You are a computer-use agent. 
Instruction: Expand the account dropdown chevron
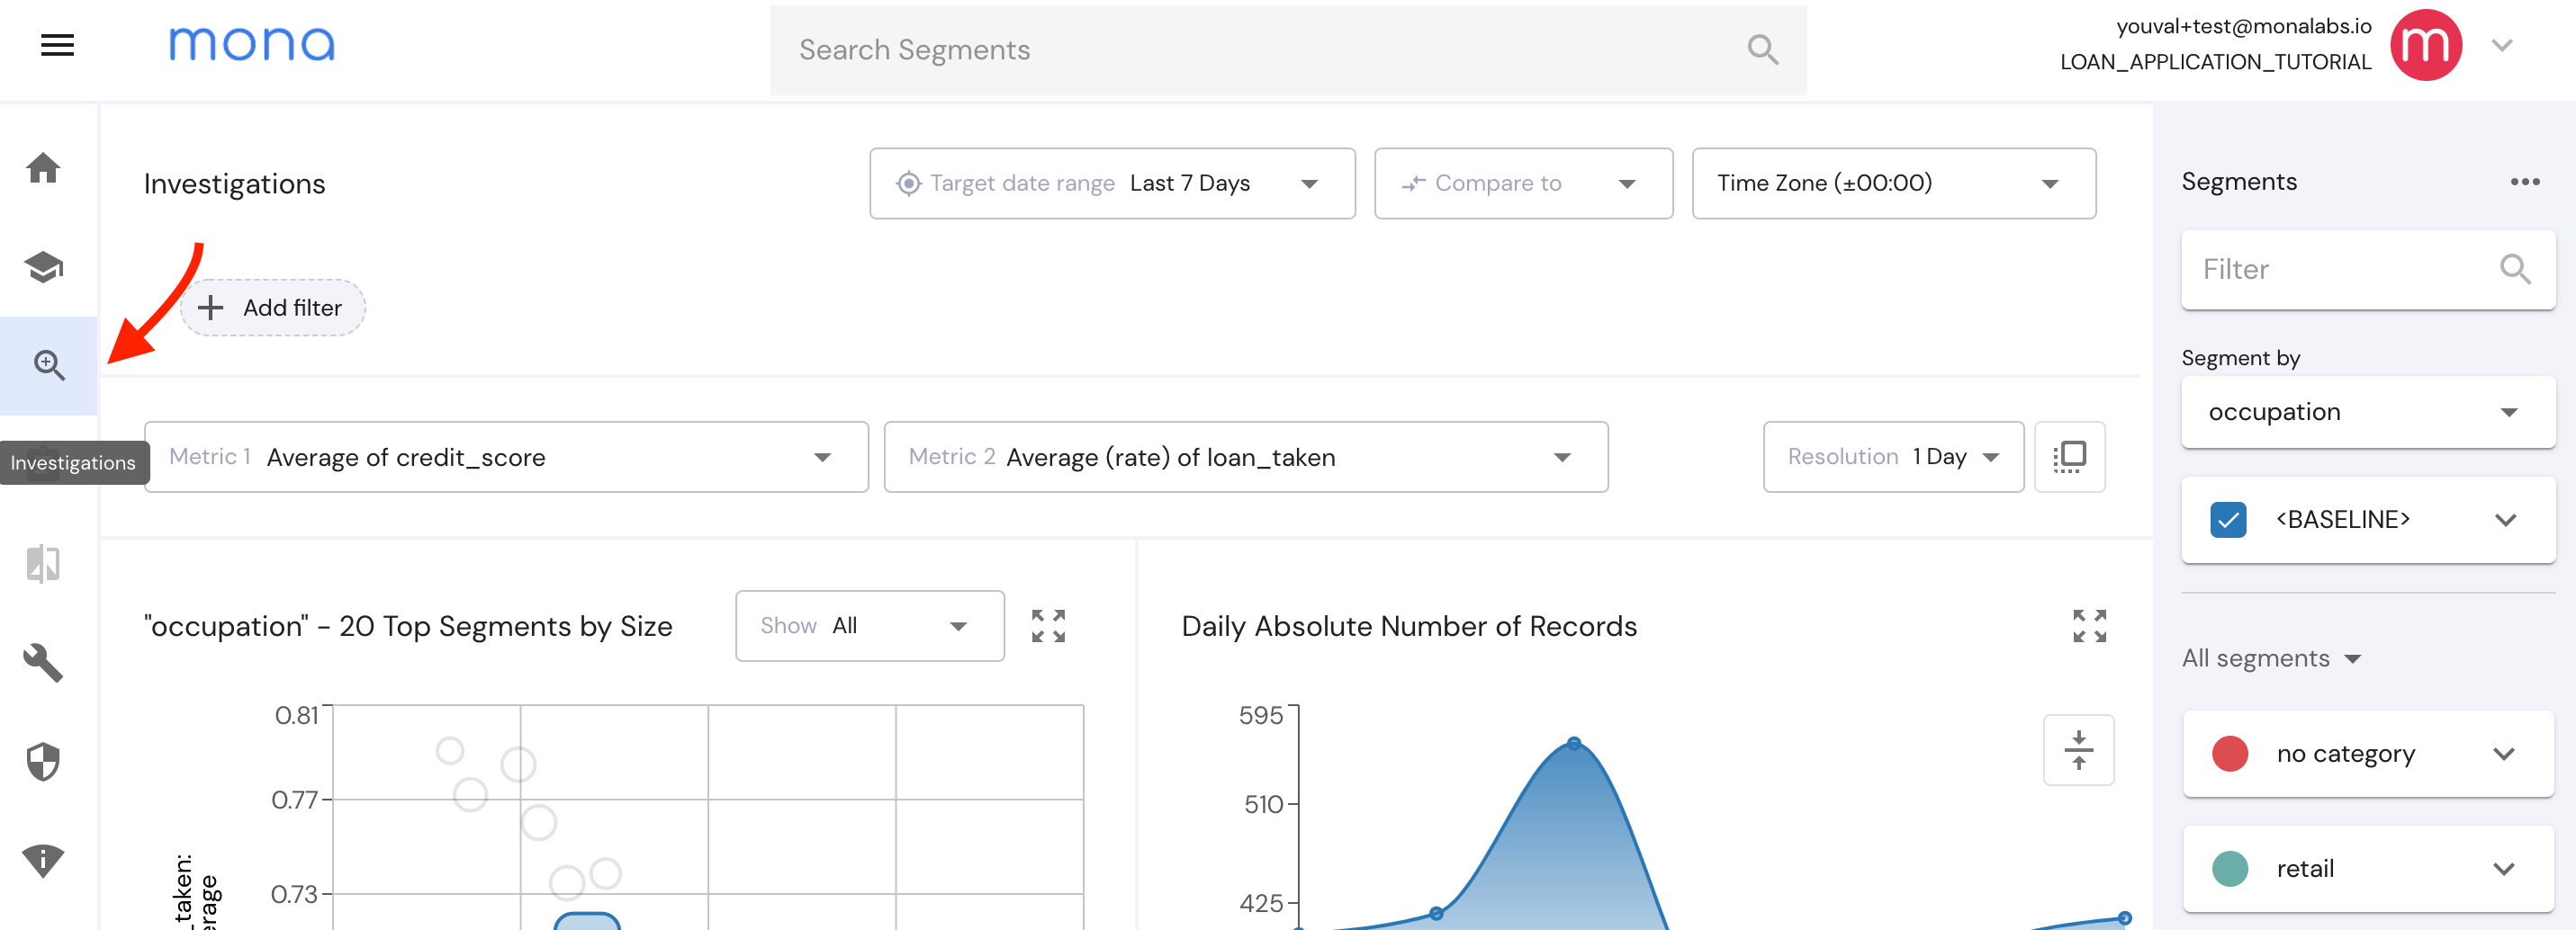(x=2502, y=45)
